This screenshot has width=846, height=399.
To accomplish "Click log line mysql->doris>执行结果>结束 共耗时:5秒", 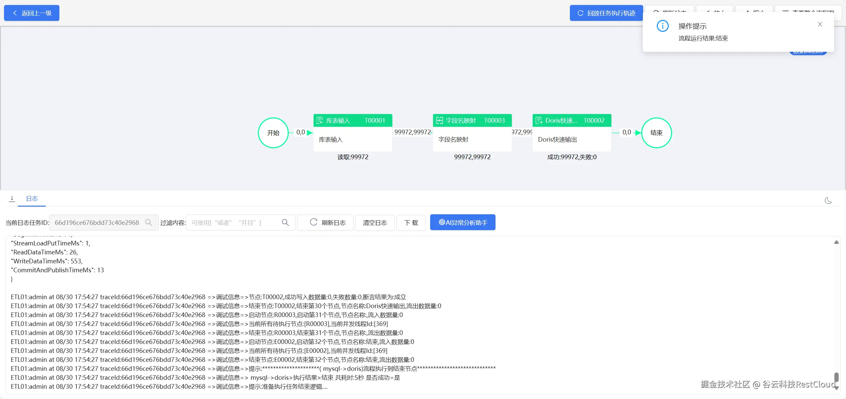I will (x=205, y=377).
